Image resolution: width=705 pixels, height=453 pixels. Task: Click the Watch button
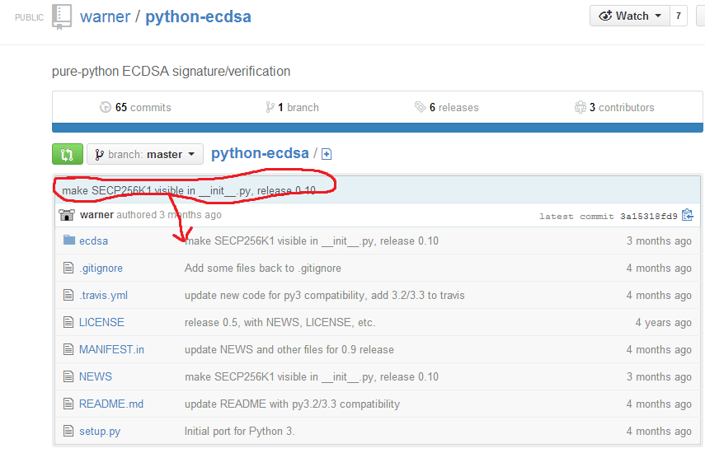pos(630,16)
